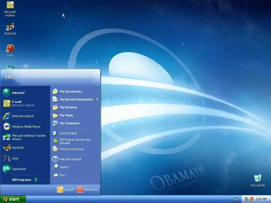Click the Start button on taskbar

pos(13,199)
